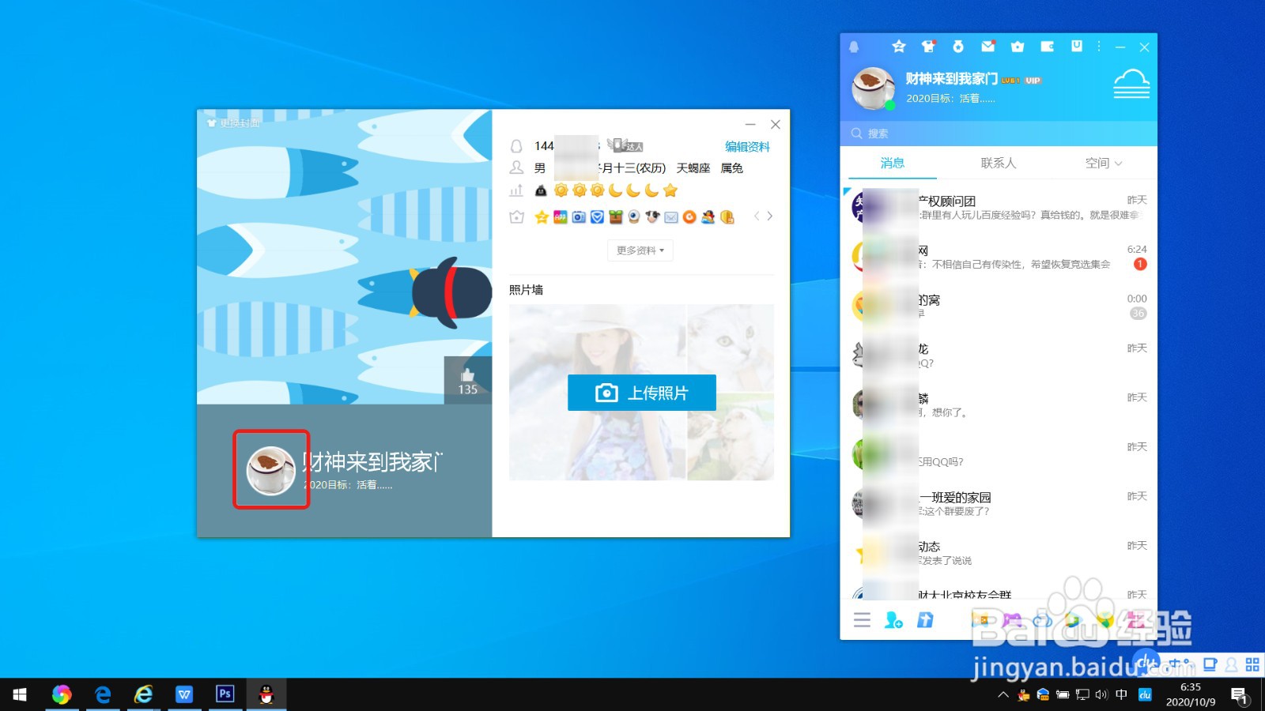Open the 更多资料 dropdown
The height and width of the screenshot is (711, 1265).
[x=640, y=250]
